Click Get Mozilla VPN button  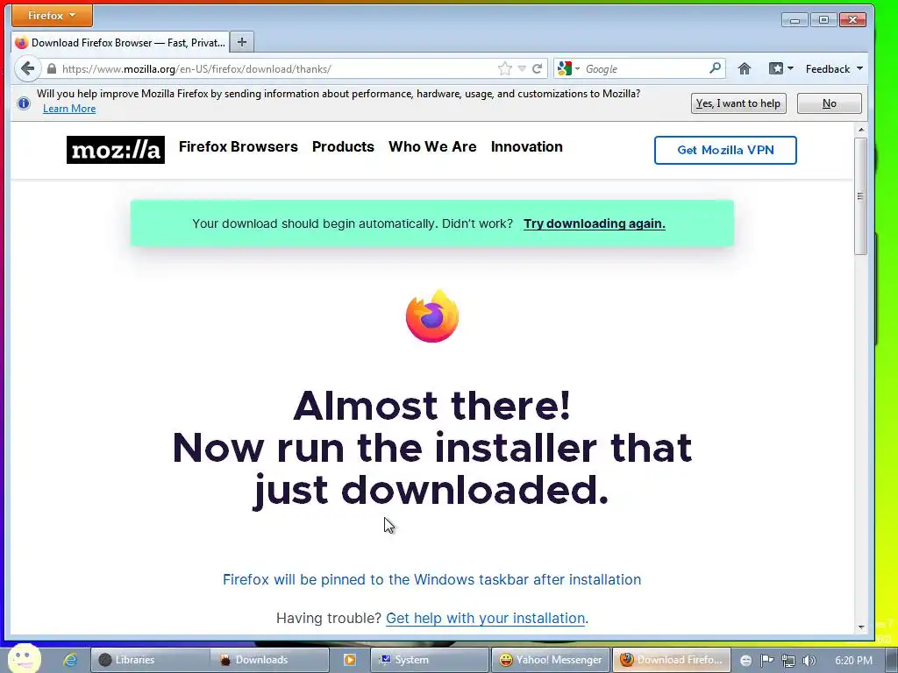(x=725, y=150)
